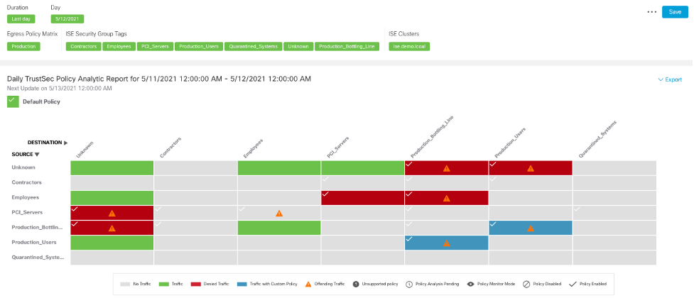This screenshot has width=694, height=298.
Task: Click warning icon in Employees to Production_Bottling_Line cell
Action: (x=447, y=199)
